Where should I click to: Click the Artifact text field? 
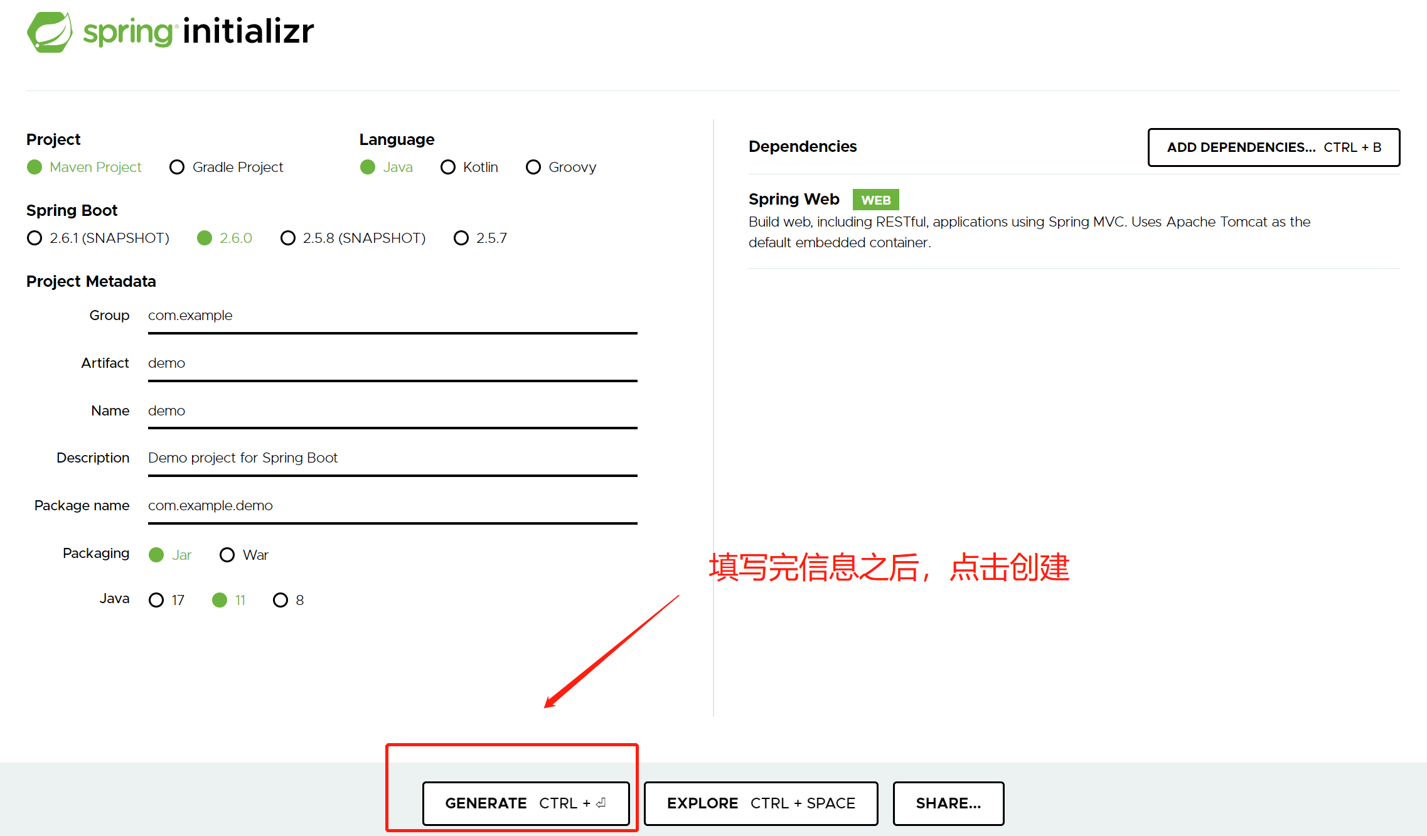392,363
